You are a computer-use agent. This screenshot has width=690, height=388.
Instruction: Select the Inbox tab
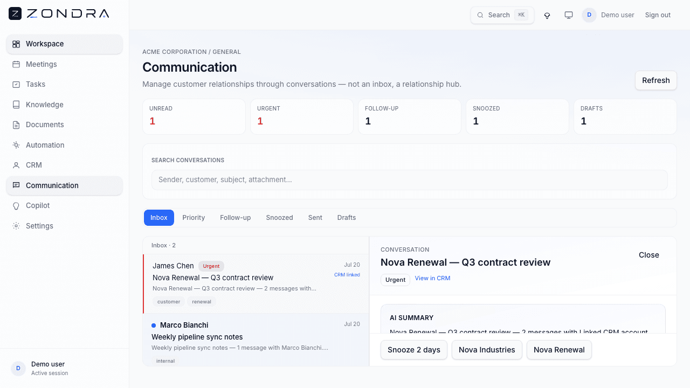159,218
